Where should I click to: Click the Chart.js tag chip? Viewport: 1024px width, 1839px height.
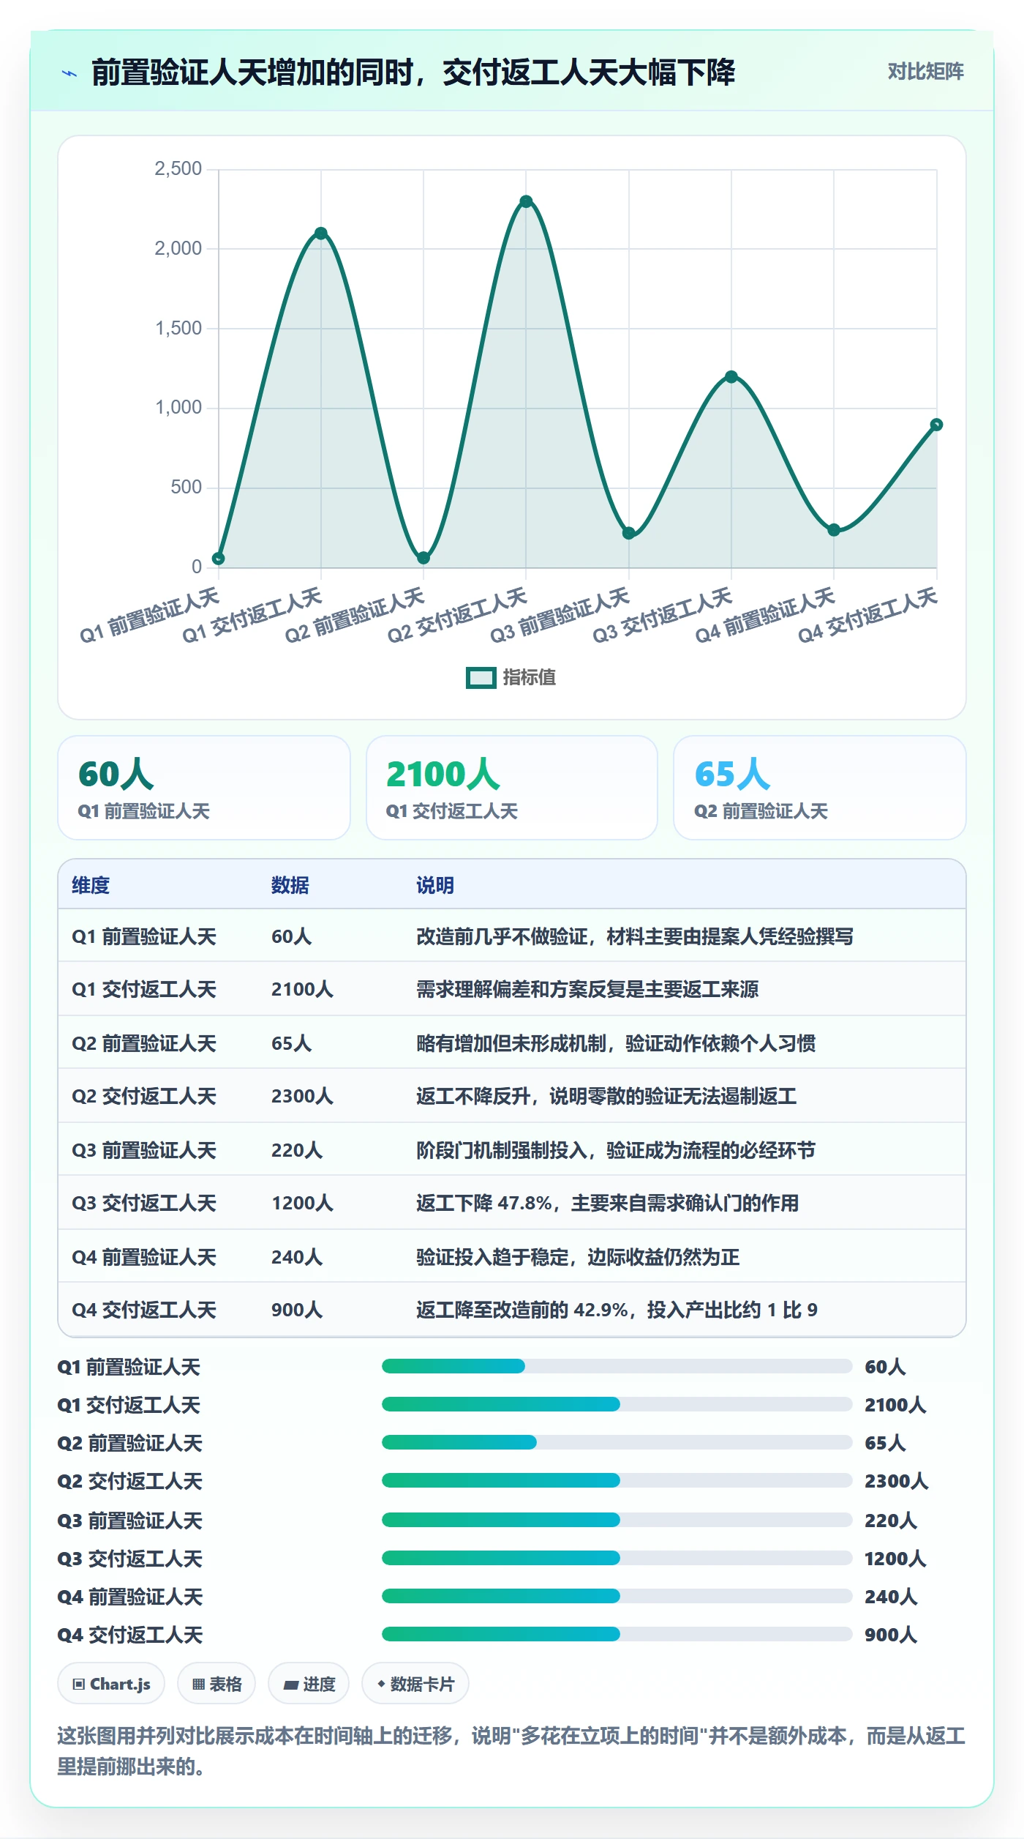pos(111,1684)
